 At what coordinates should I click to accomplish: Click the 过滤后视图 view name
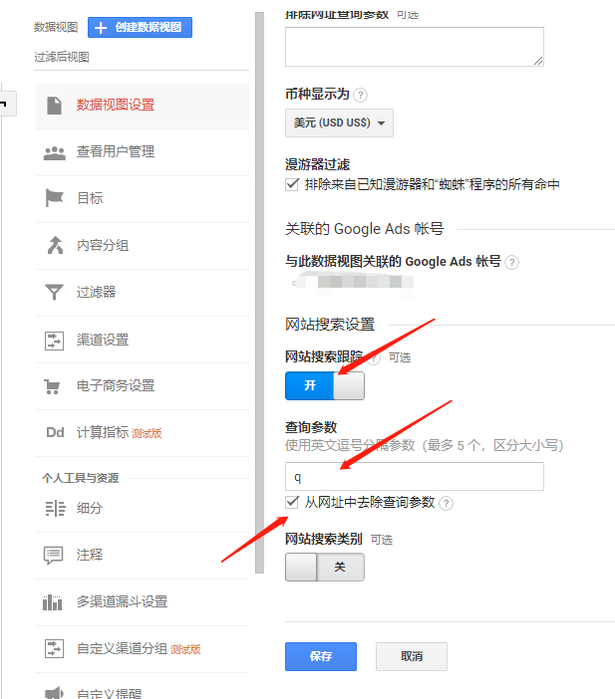[x=62, y=57]
